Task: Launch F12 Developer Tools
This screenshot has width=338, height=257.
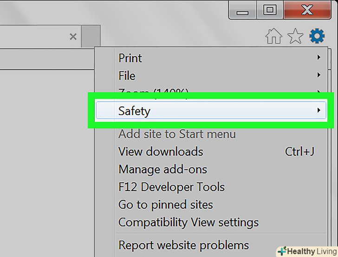Action: pos(171,187)
